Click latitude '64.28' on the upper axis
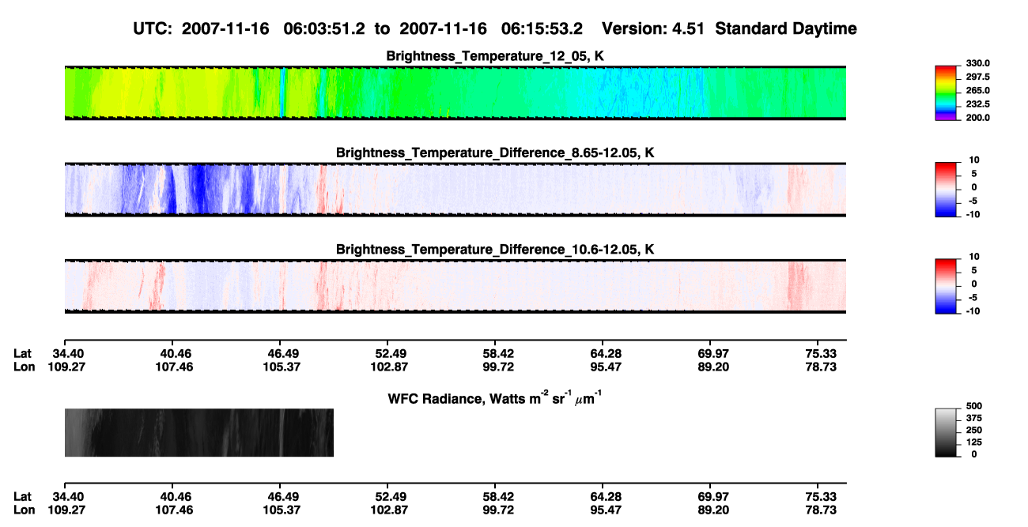 coord(603,354)
